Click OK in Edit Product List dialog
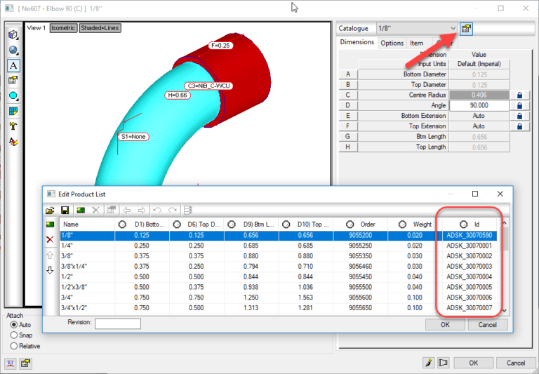Screen dimensions: 539x374 (x=445, y=324)
